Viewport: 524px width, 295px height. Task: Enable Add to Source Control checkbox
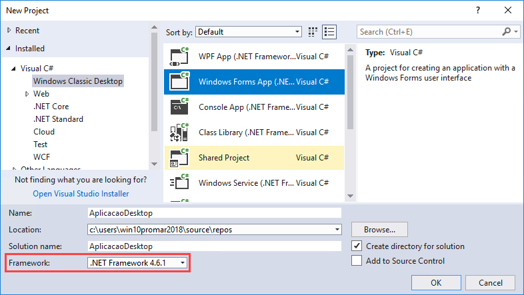[x=357, y=260]
